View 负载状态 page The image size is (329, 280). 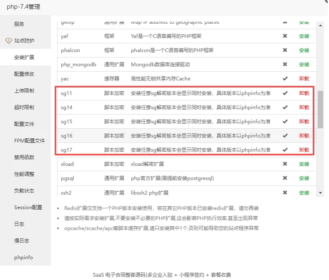(24, 191)
